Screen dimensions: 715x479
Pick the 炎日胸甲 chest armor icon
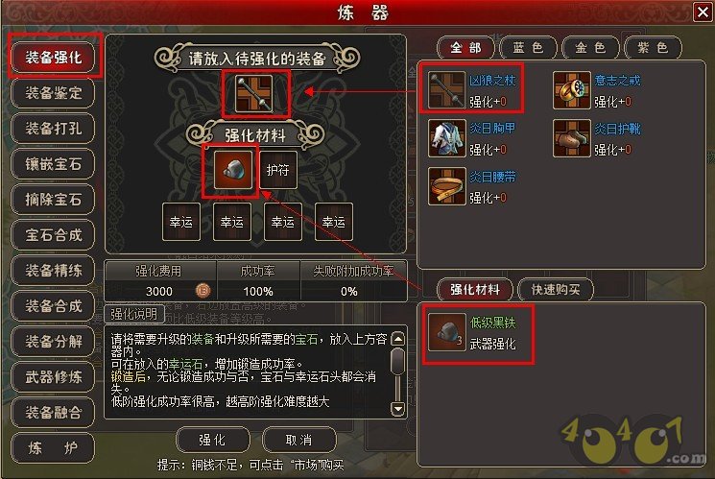tap(446, 138)
